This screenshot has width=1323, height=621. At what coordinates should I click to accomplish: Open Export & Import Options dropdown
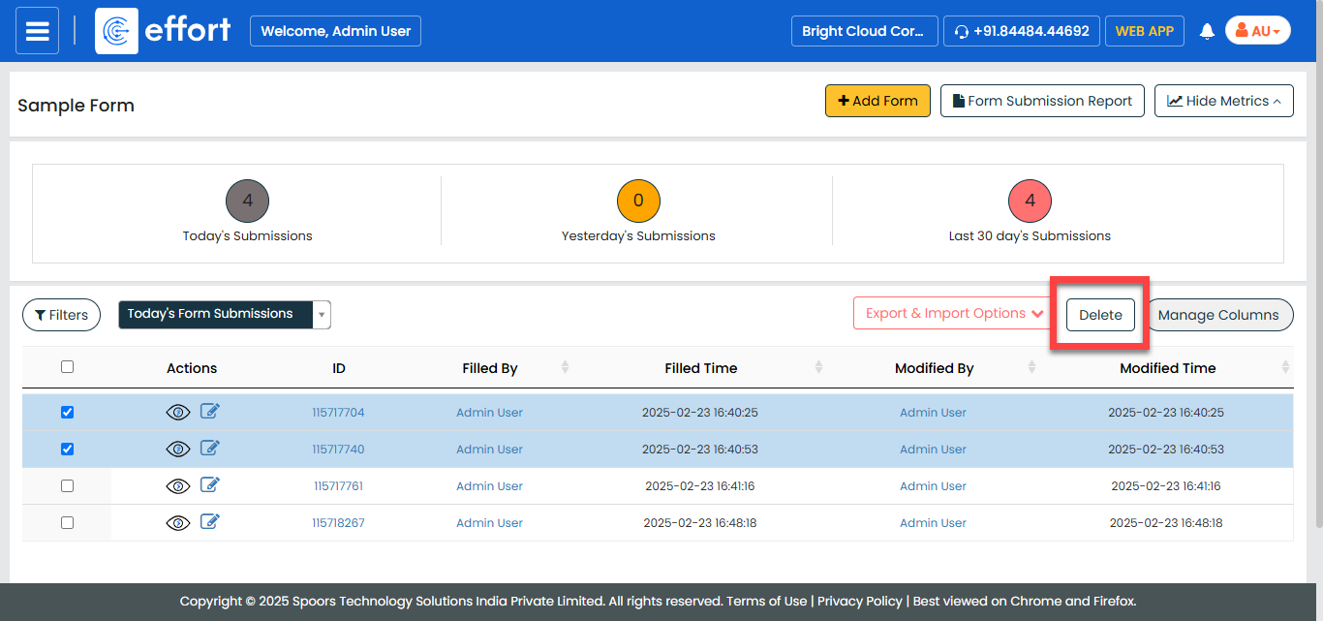tap(954, 314)
